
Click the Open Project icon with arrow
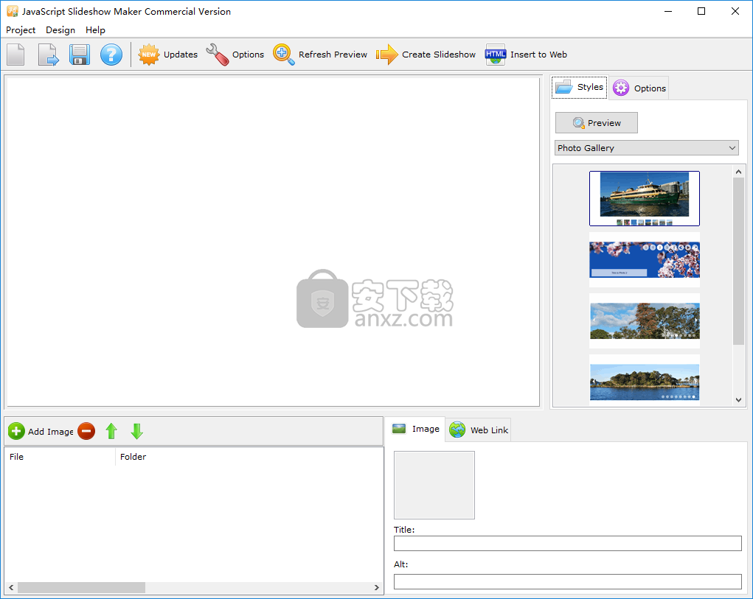(x=48, y=55)
